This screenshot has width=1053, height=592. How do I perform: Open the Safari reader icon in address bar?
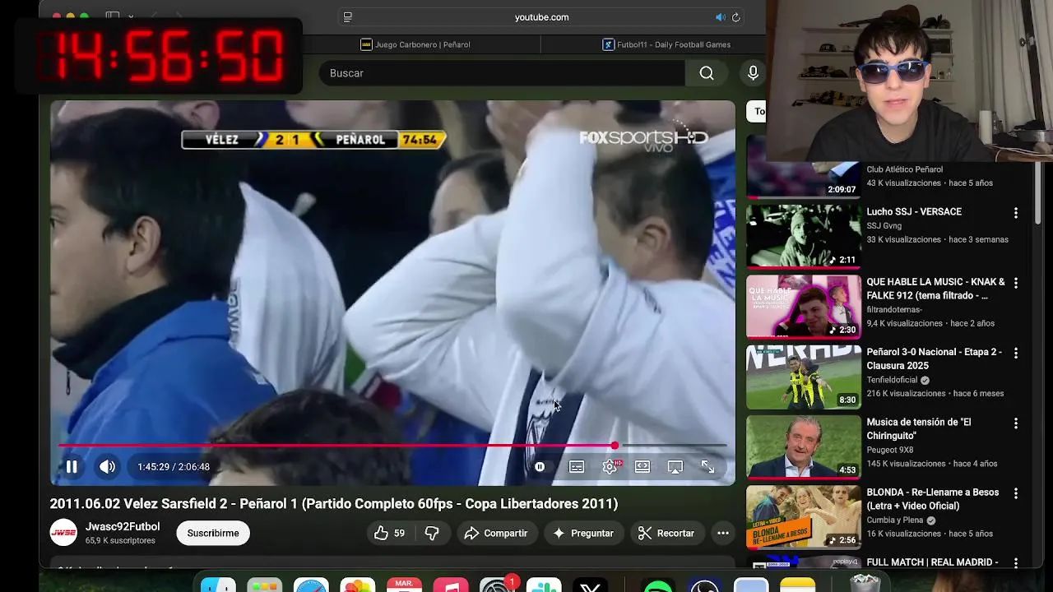click(347, 16)
